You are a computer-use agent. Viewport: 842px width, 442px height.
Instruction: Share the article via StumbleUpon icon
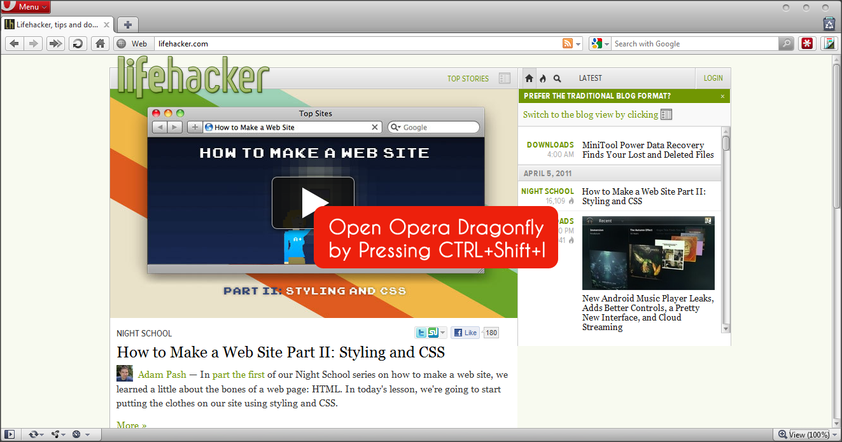tap(433, 333)
